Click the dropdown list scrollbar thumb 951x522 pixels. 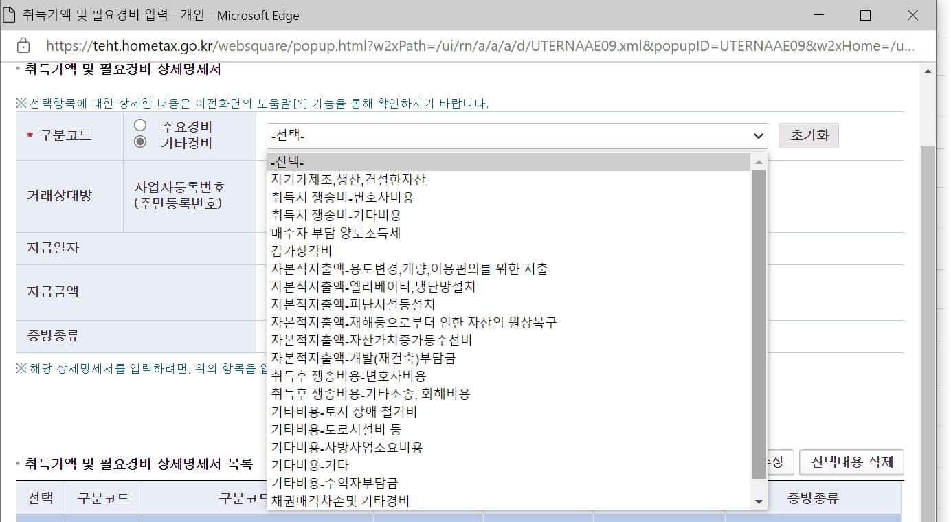(759, 324)
